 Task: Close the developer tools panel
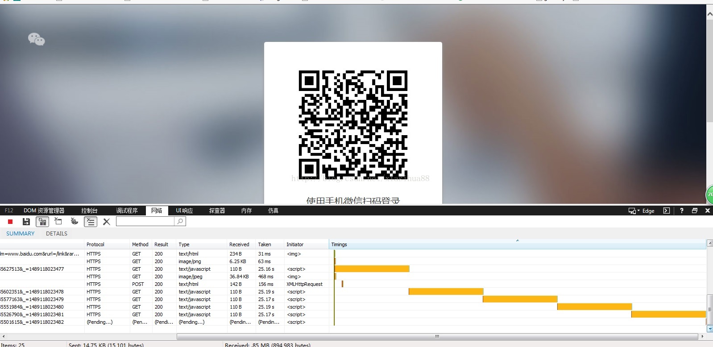point(707,211)
